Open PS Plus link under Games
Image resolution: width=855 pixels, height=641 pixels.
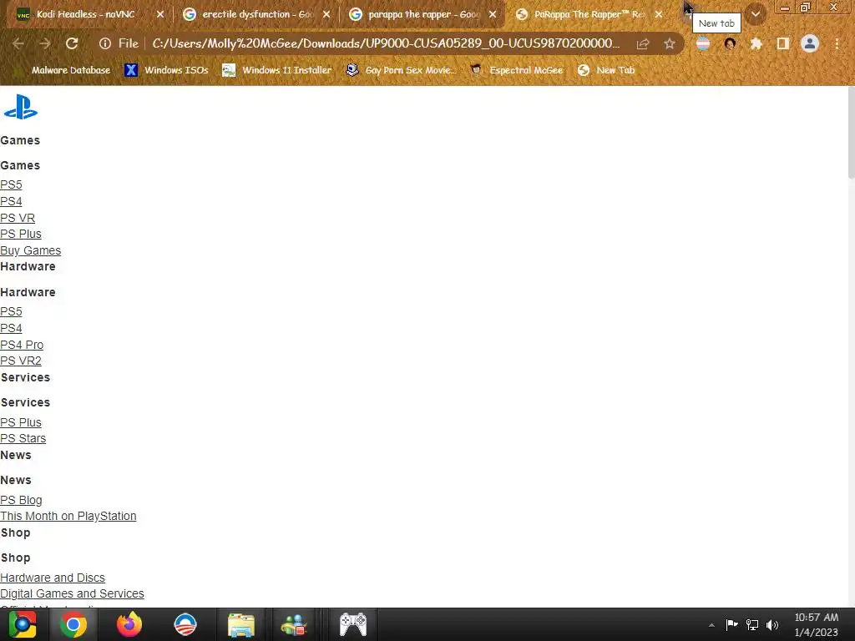21,234
